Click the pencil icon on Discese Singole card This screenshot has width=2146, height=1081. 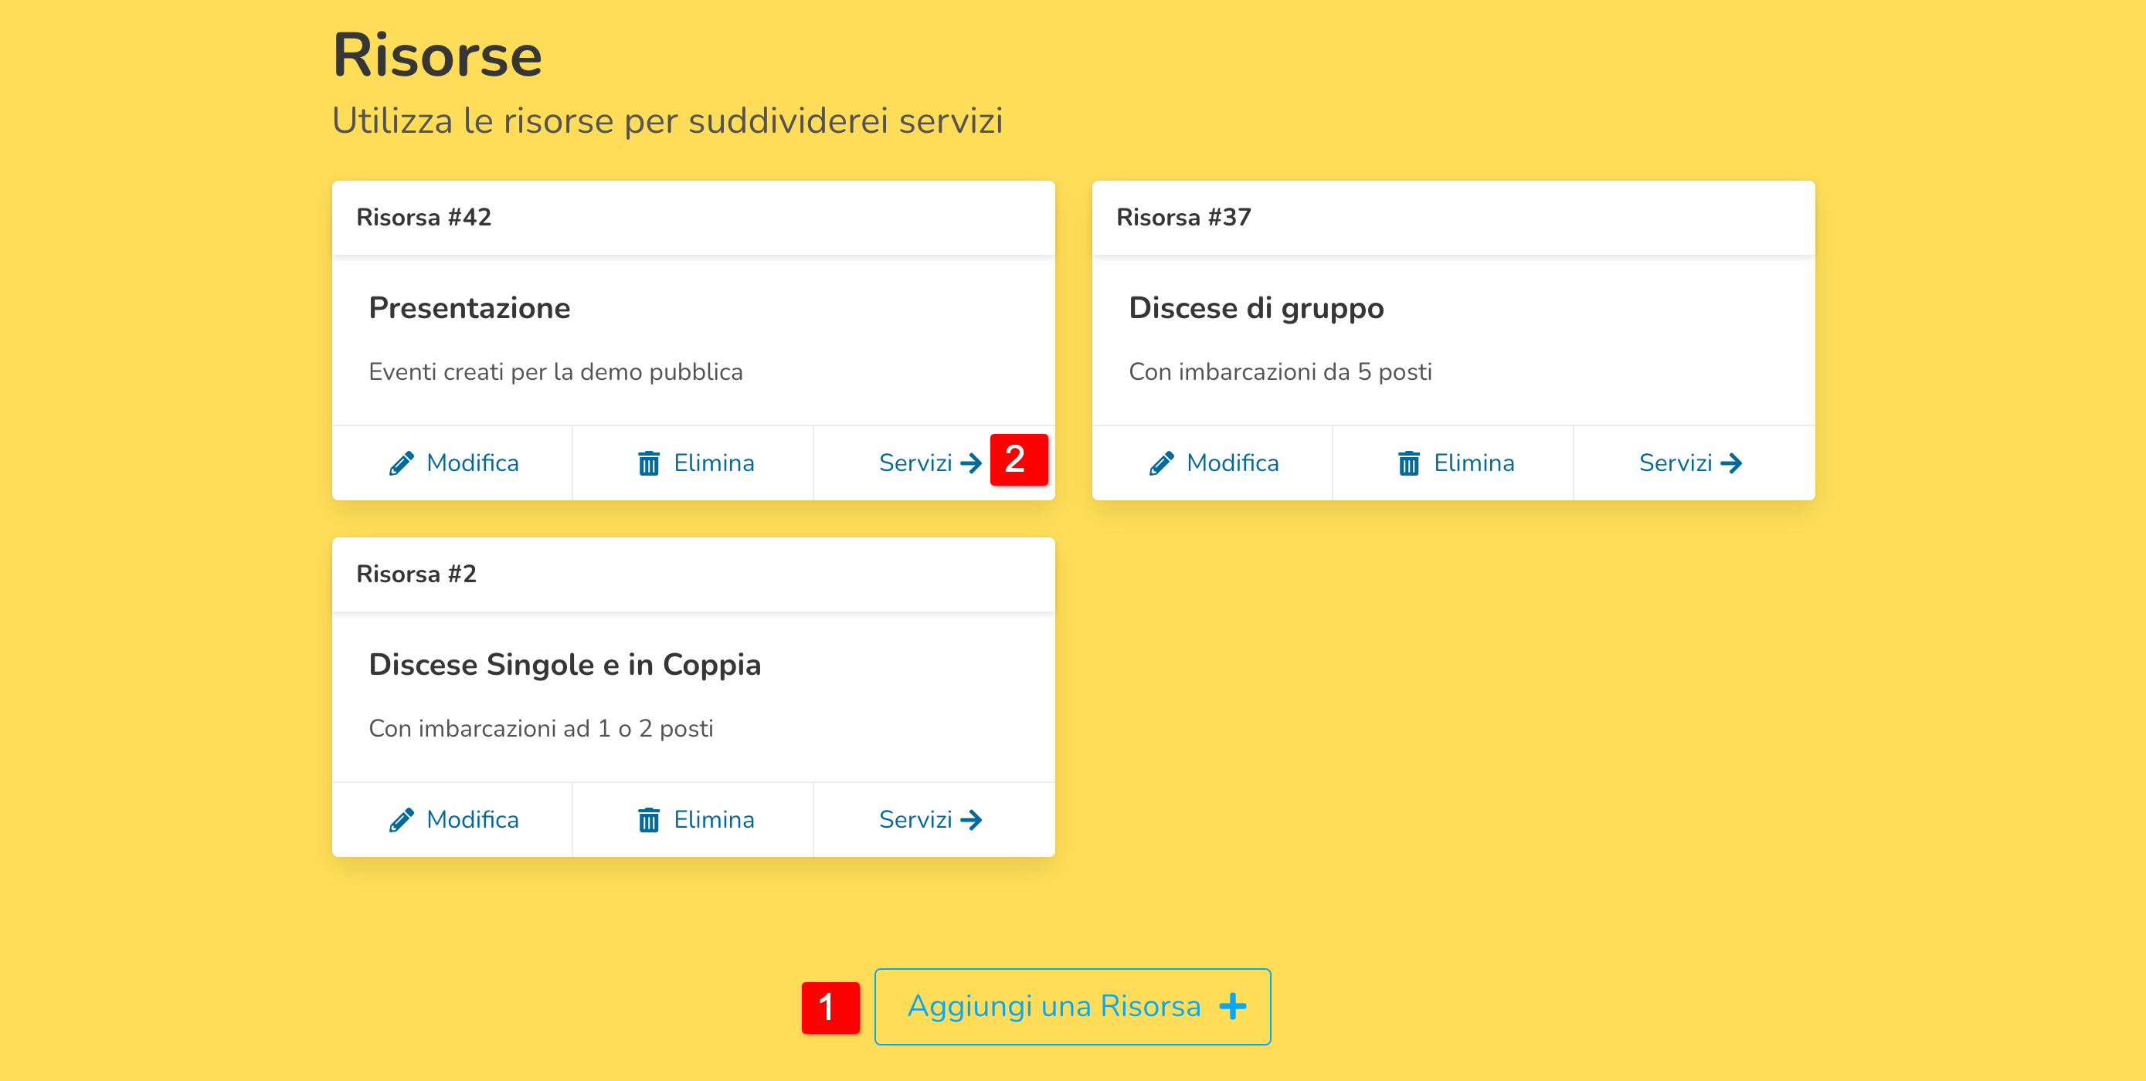[401, 820]
